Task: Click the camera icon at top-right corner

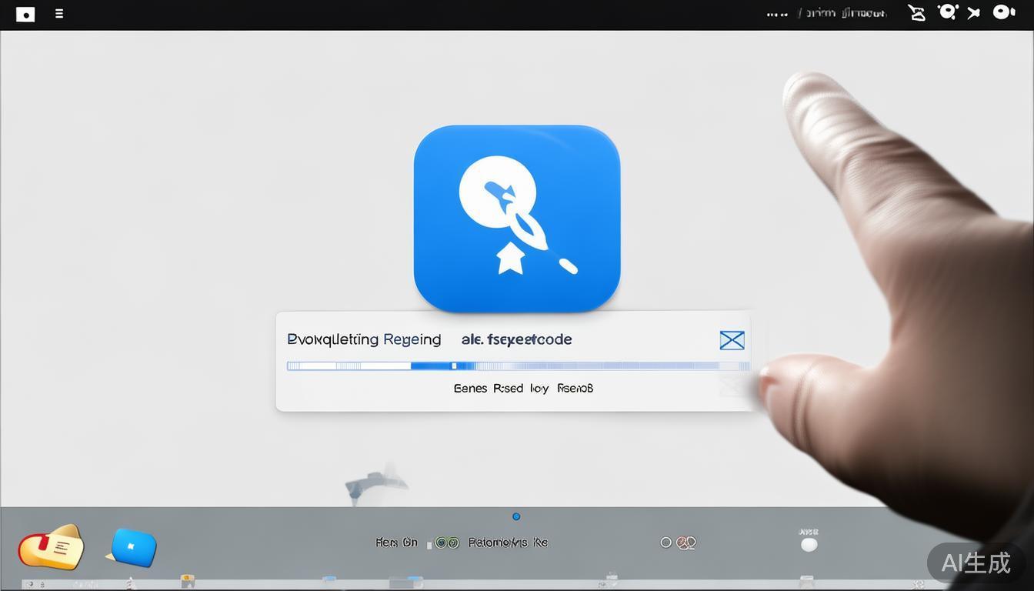Action: pos(1003,12)
